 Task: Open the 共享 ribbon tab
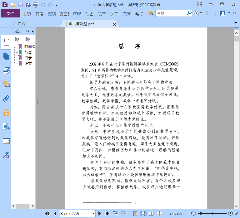127,14
